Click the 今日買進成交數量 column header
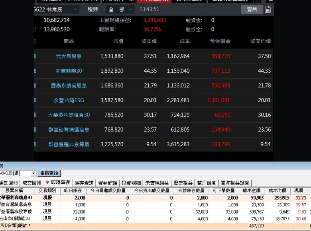311x231 pixels. point(108,191)
